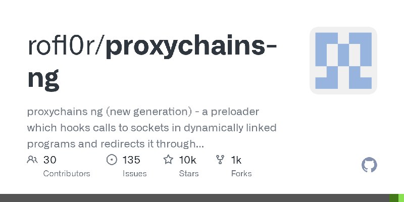Click the fork count 1k
Image resolution: width=404 pixels, height=202 pixels.
236,160
